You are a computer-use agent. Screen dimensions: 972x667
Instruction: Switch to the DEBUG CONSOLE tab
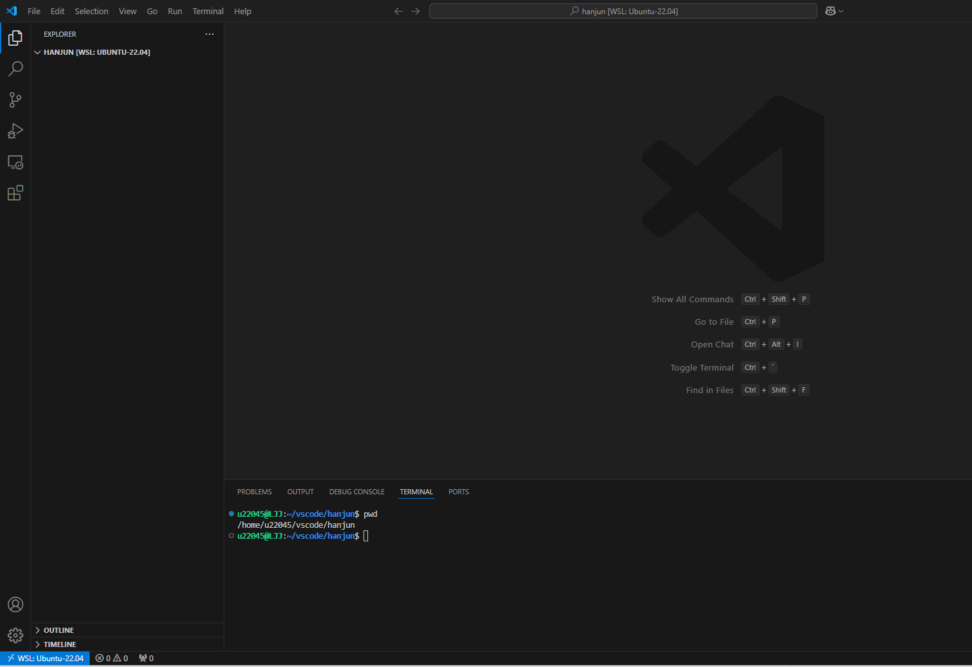point(356,492)
